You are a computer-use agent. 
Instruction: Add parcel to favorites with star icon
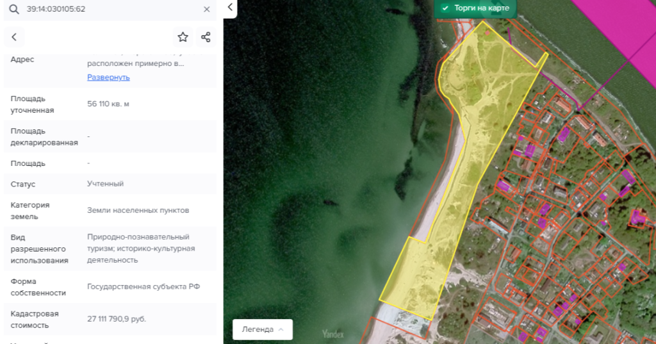point(183,37)
